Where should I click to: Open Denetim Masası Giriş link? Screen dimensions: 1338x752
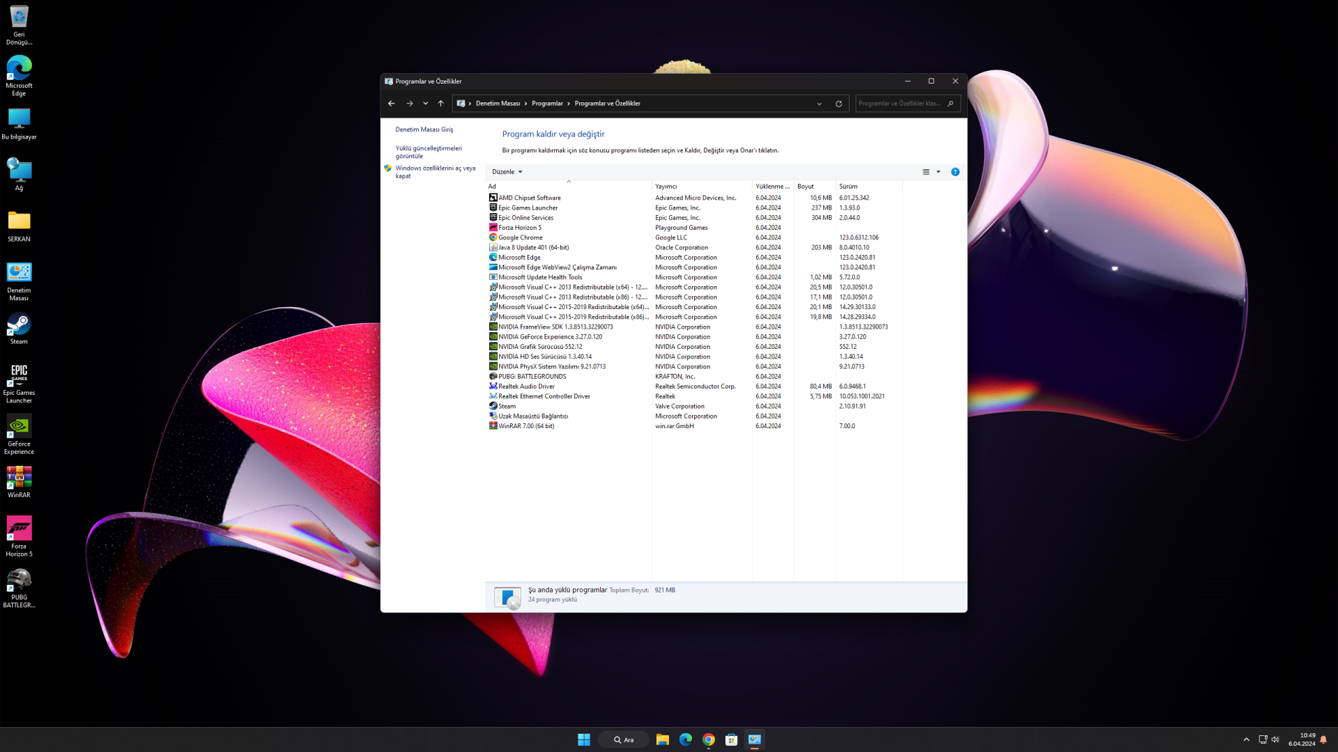pyautogui.click(x=424, y=130)
